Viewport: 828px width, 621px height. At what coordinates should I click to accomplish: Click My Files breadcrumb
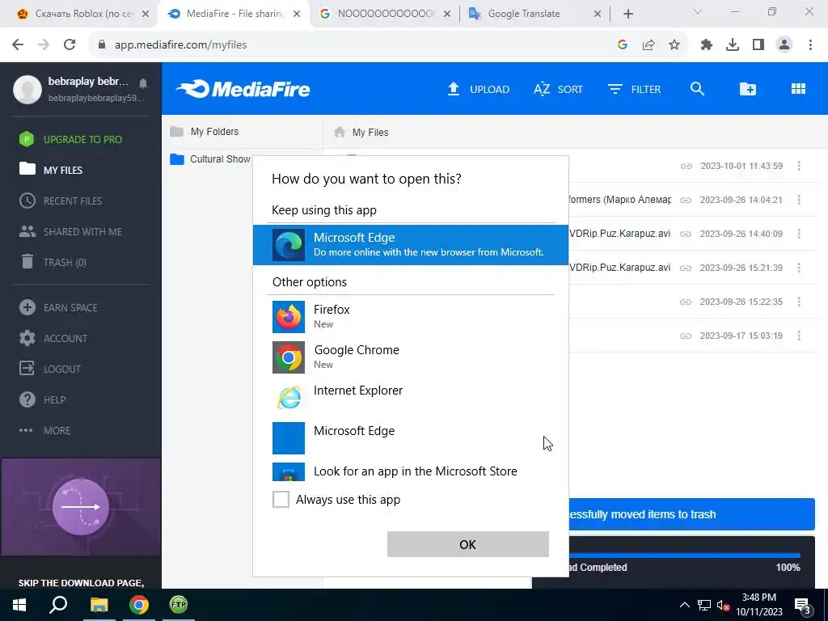(x=370, y=132)
